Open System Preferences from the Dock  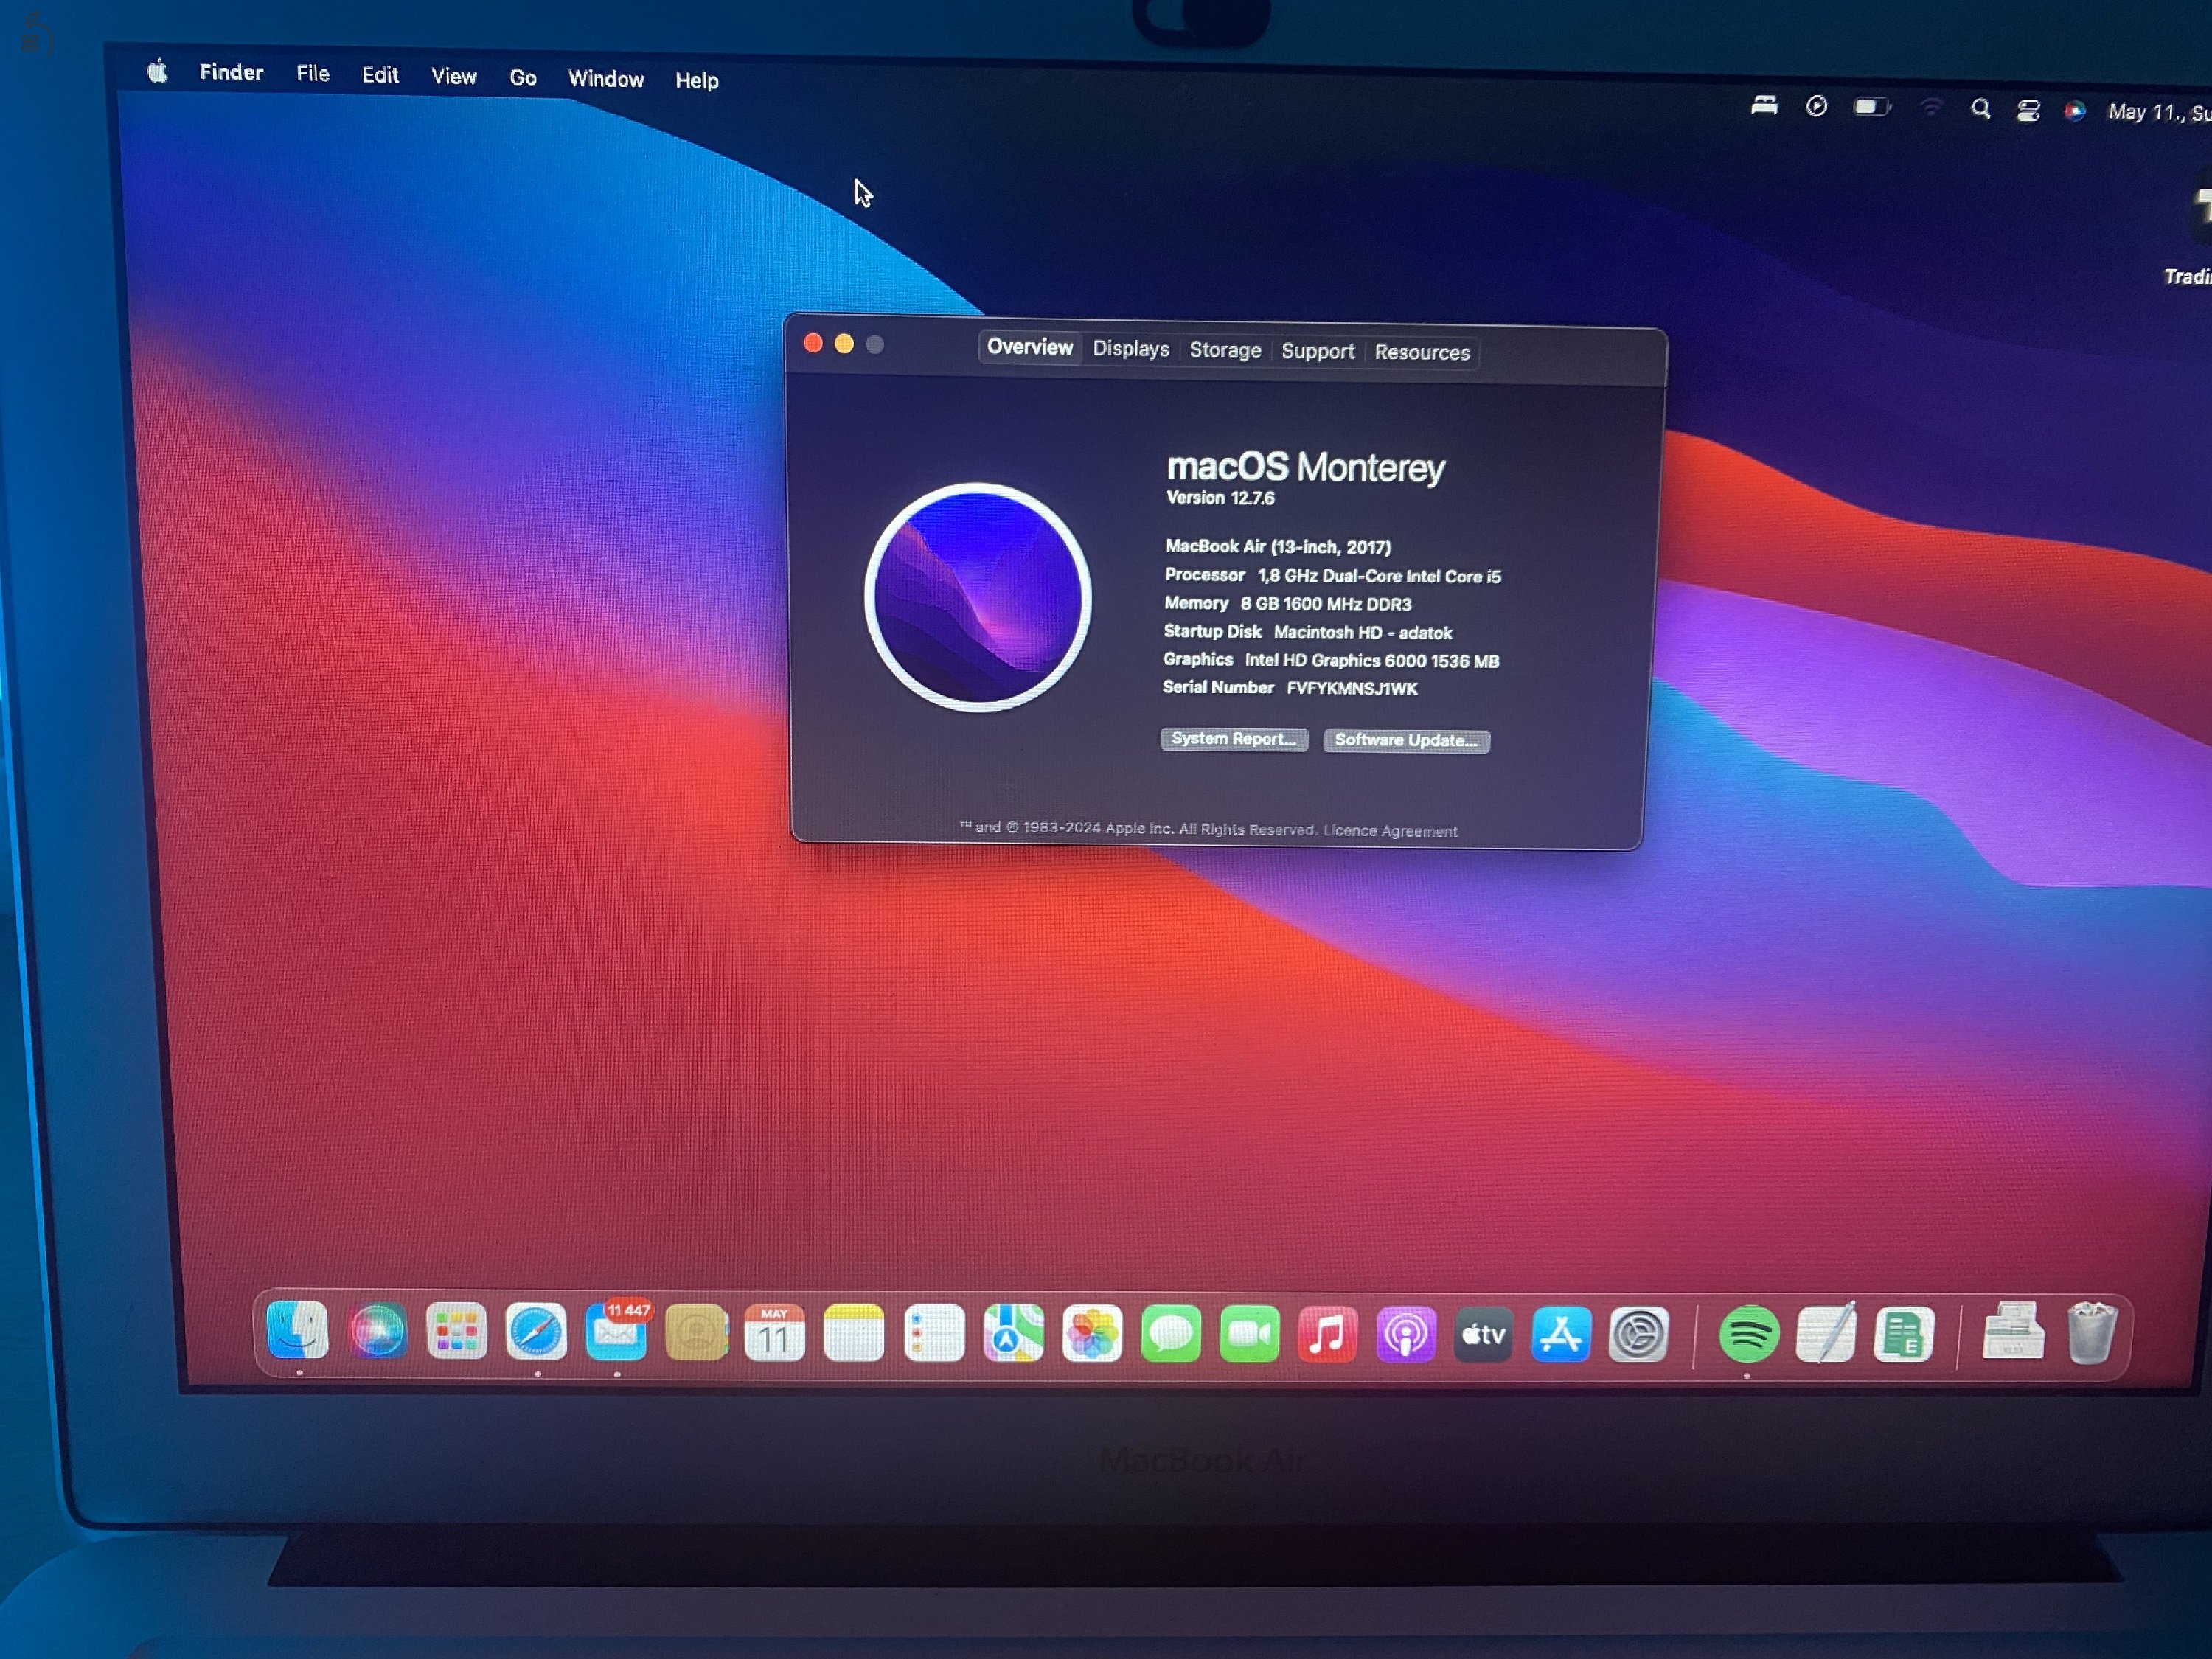pyautogui.click(x=1639, y=1334)
